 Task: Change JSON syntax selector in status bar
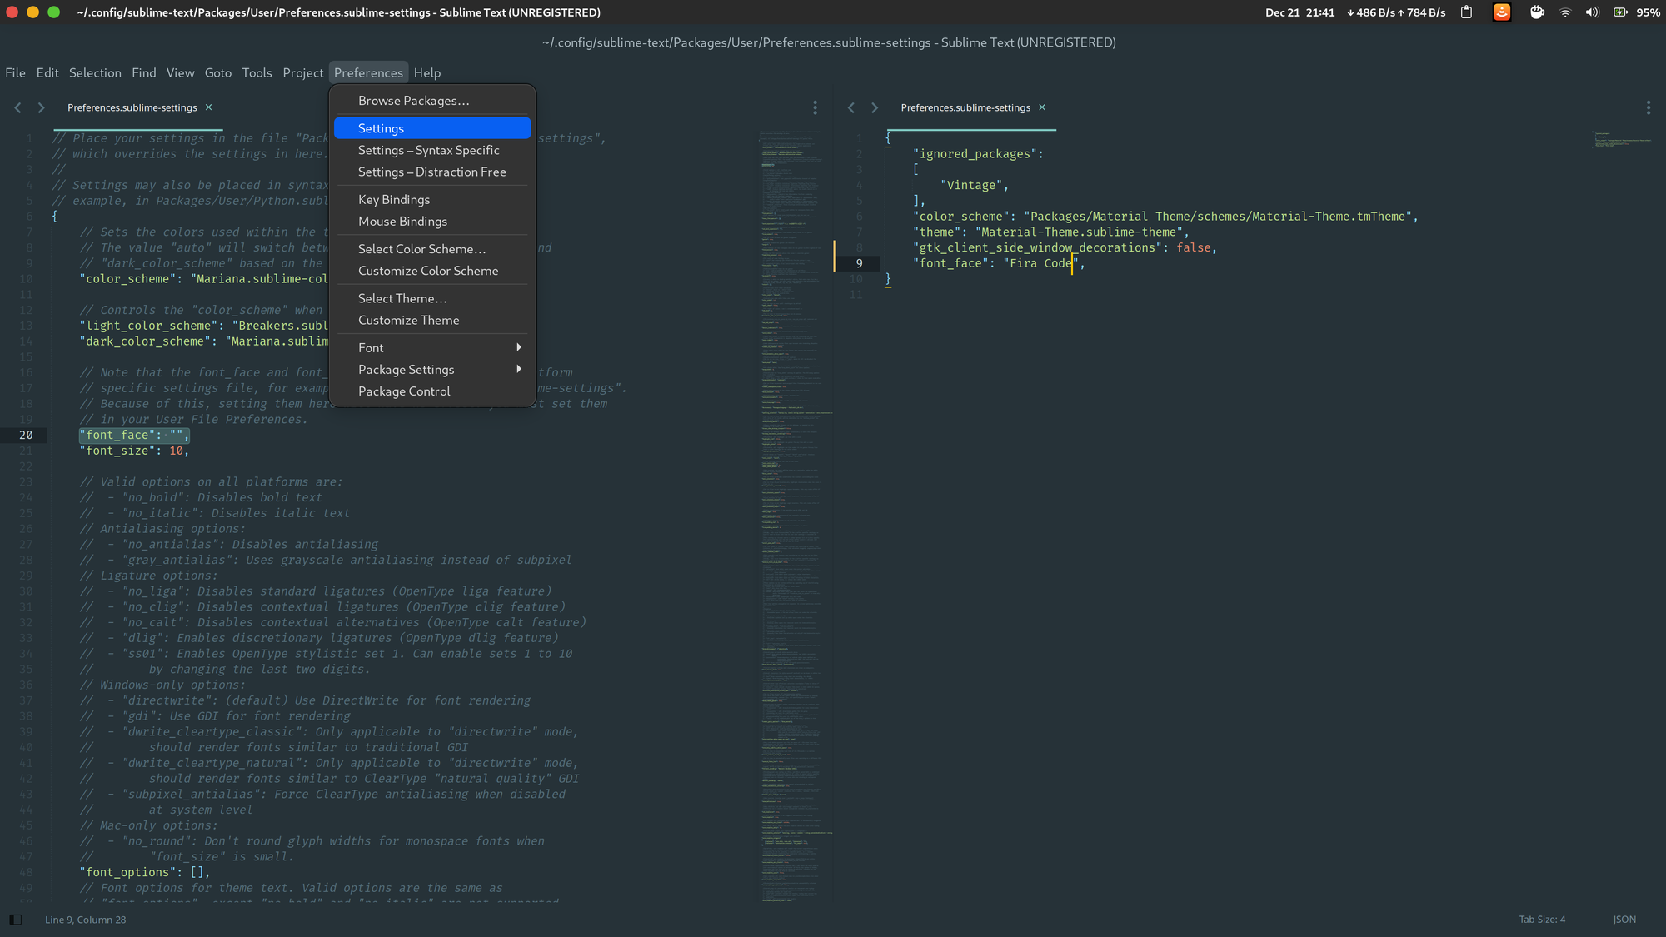pos(1624,920)
